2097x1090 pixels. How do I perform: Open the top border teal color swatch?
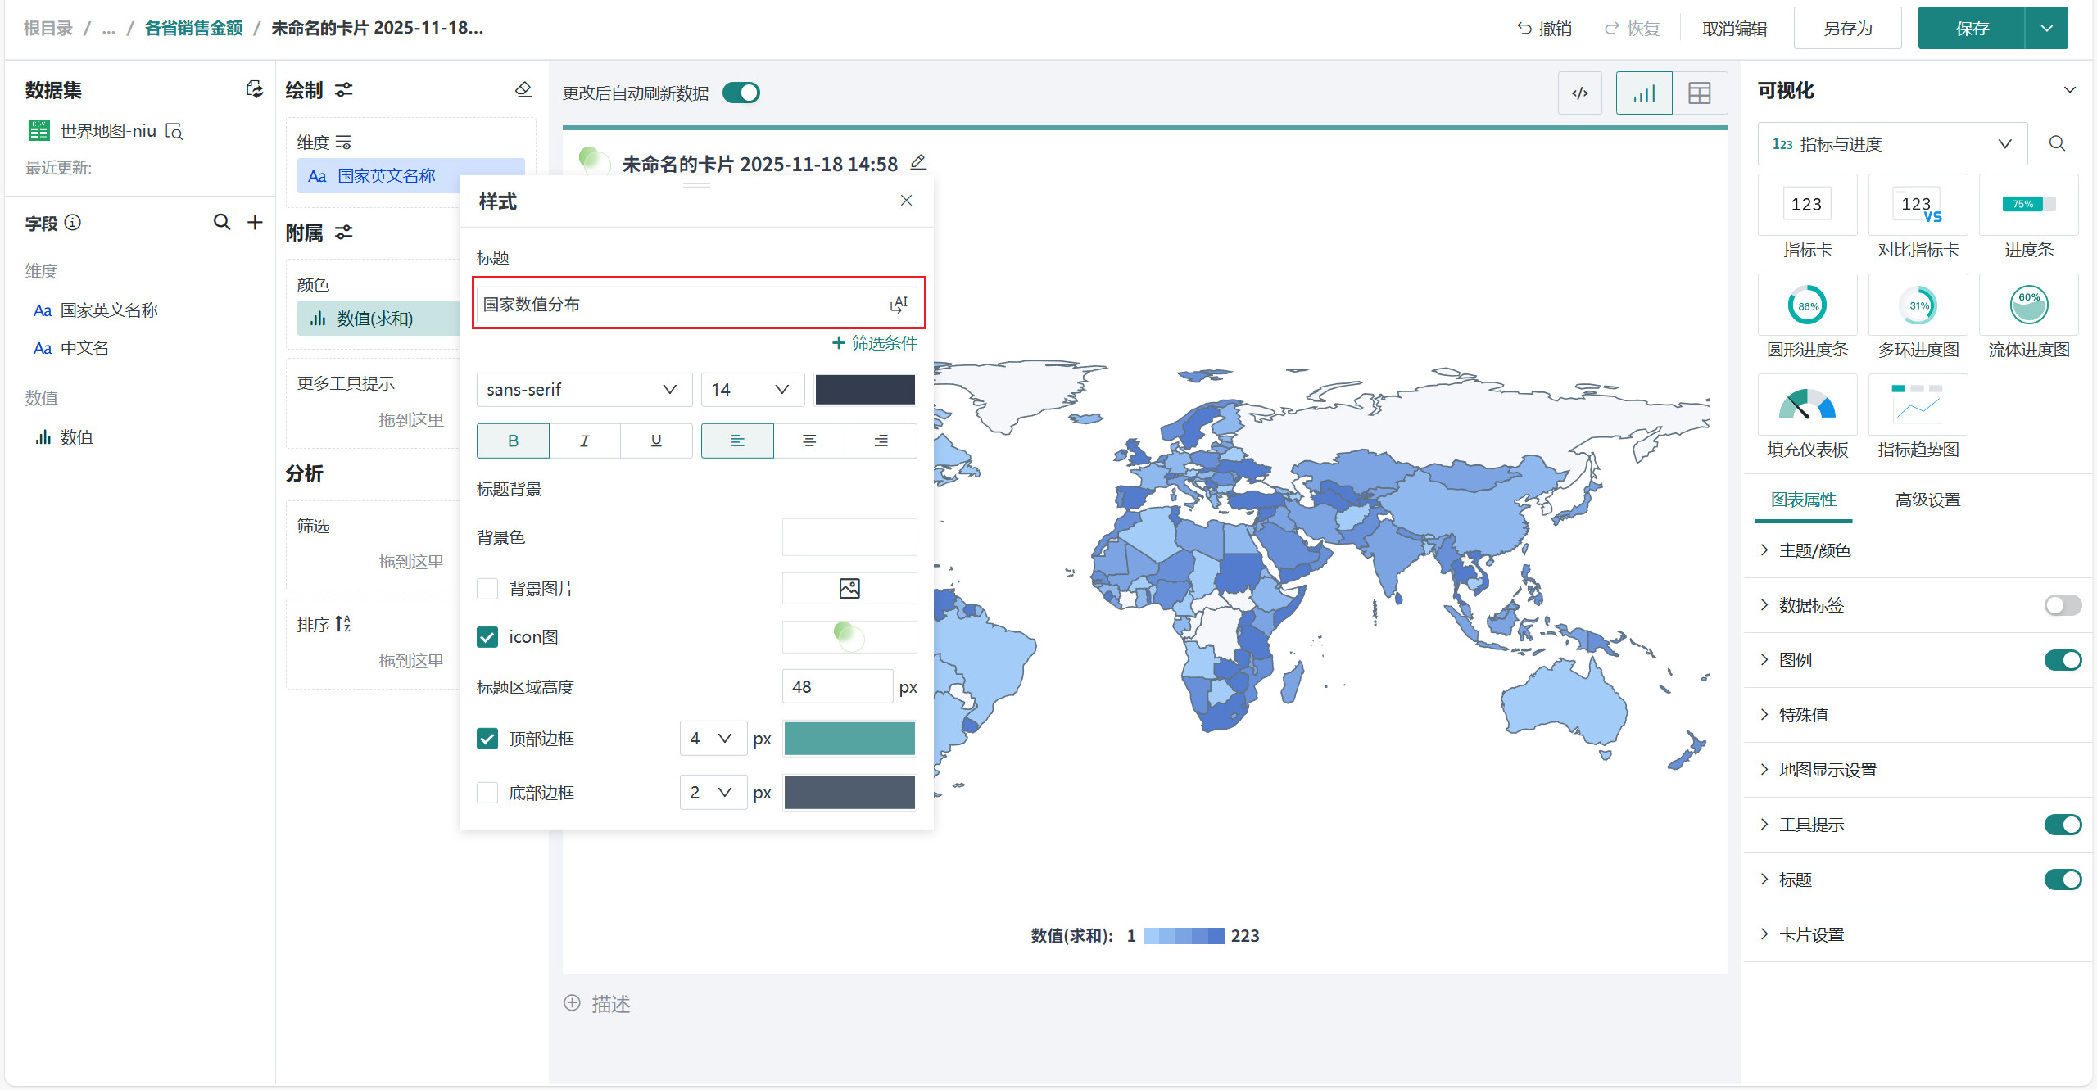tap(849, 739)
